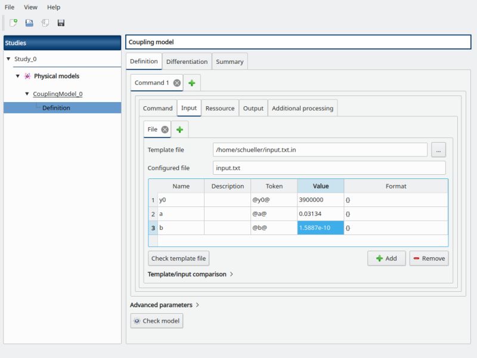Add another file with the green plus icon
The image size is (477, 358).
tap(181, 129)
